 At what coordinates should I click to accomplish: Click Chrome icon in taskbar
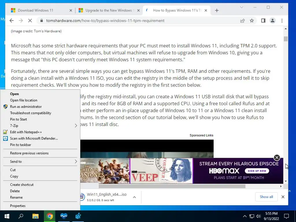(x=50, y=216)
